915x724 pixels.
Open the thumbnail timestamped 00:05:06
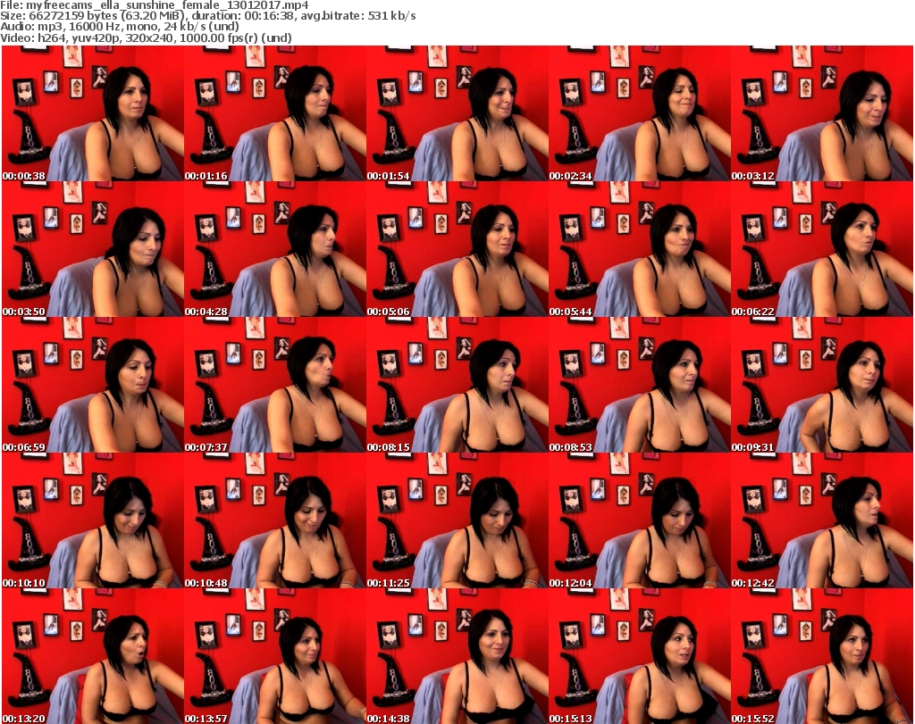[457, 249]
